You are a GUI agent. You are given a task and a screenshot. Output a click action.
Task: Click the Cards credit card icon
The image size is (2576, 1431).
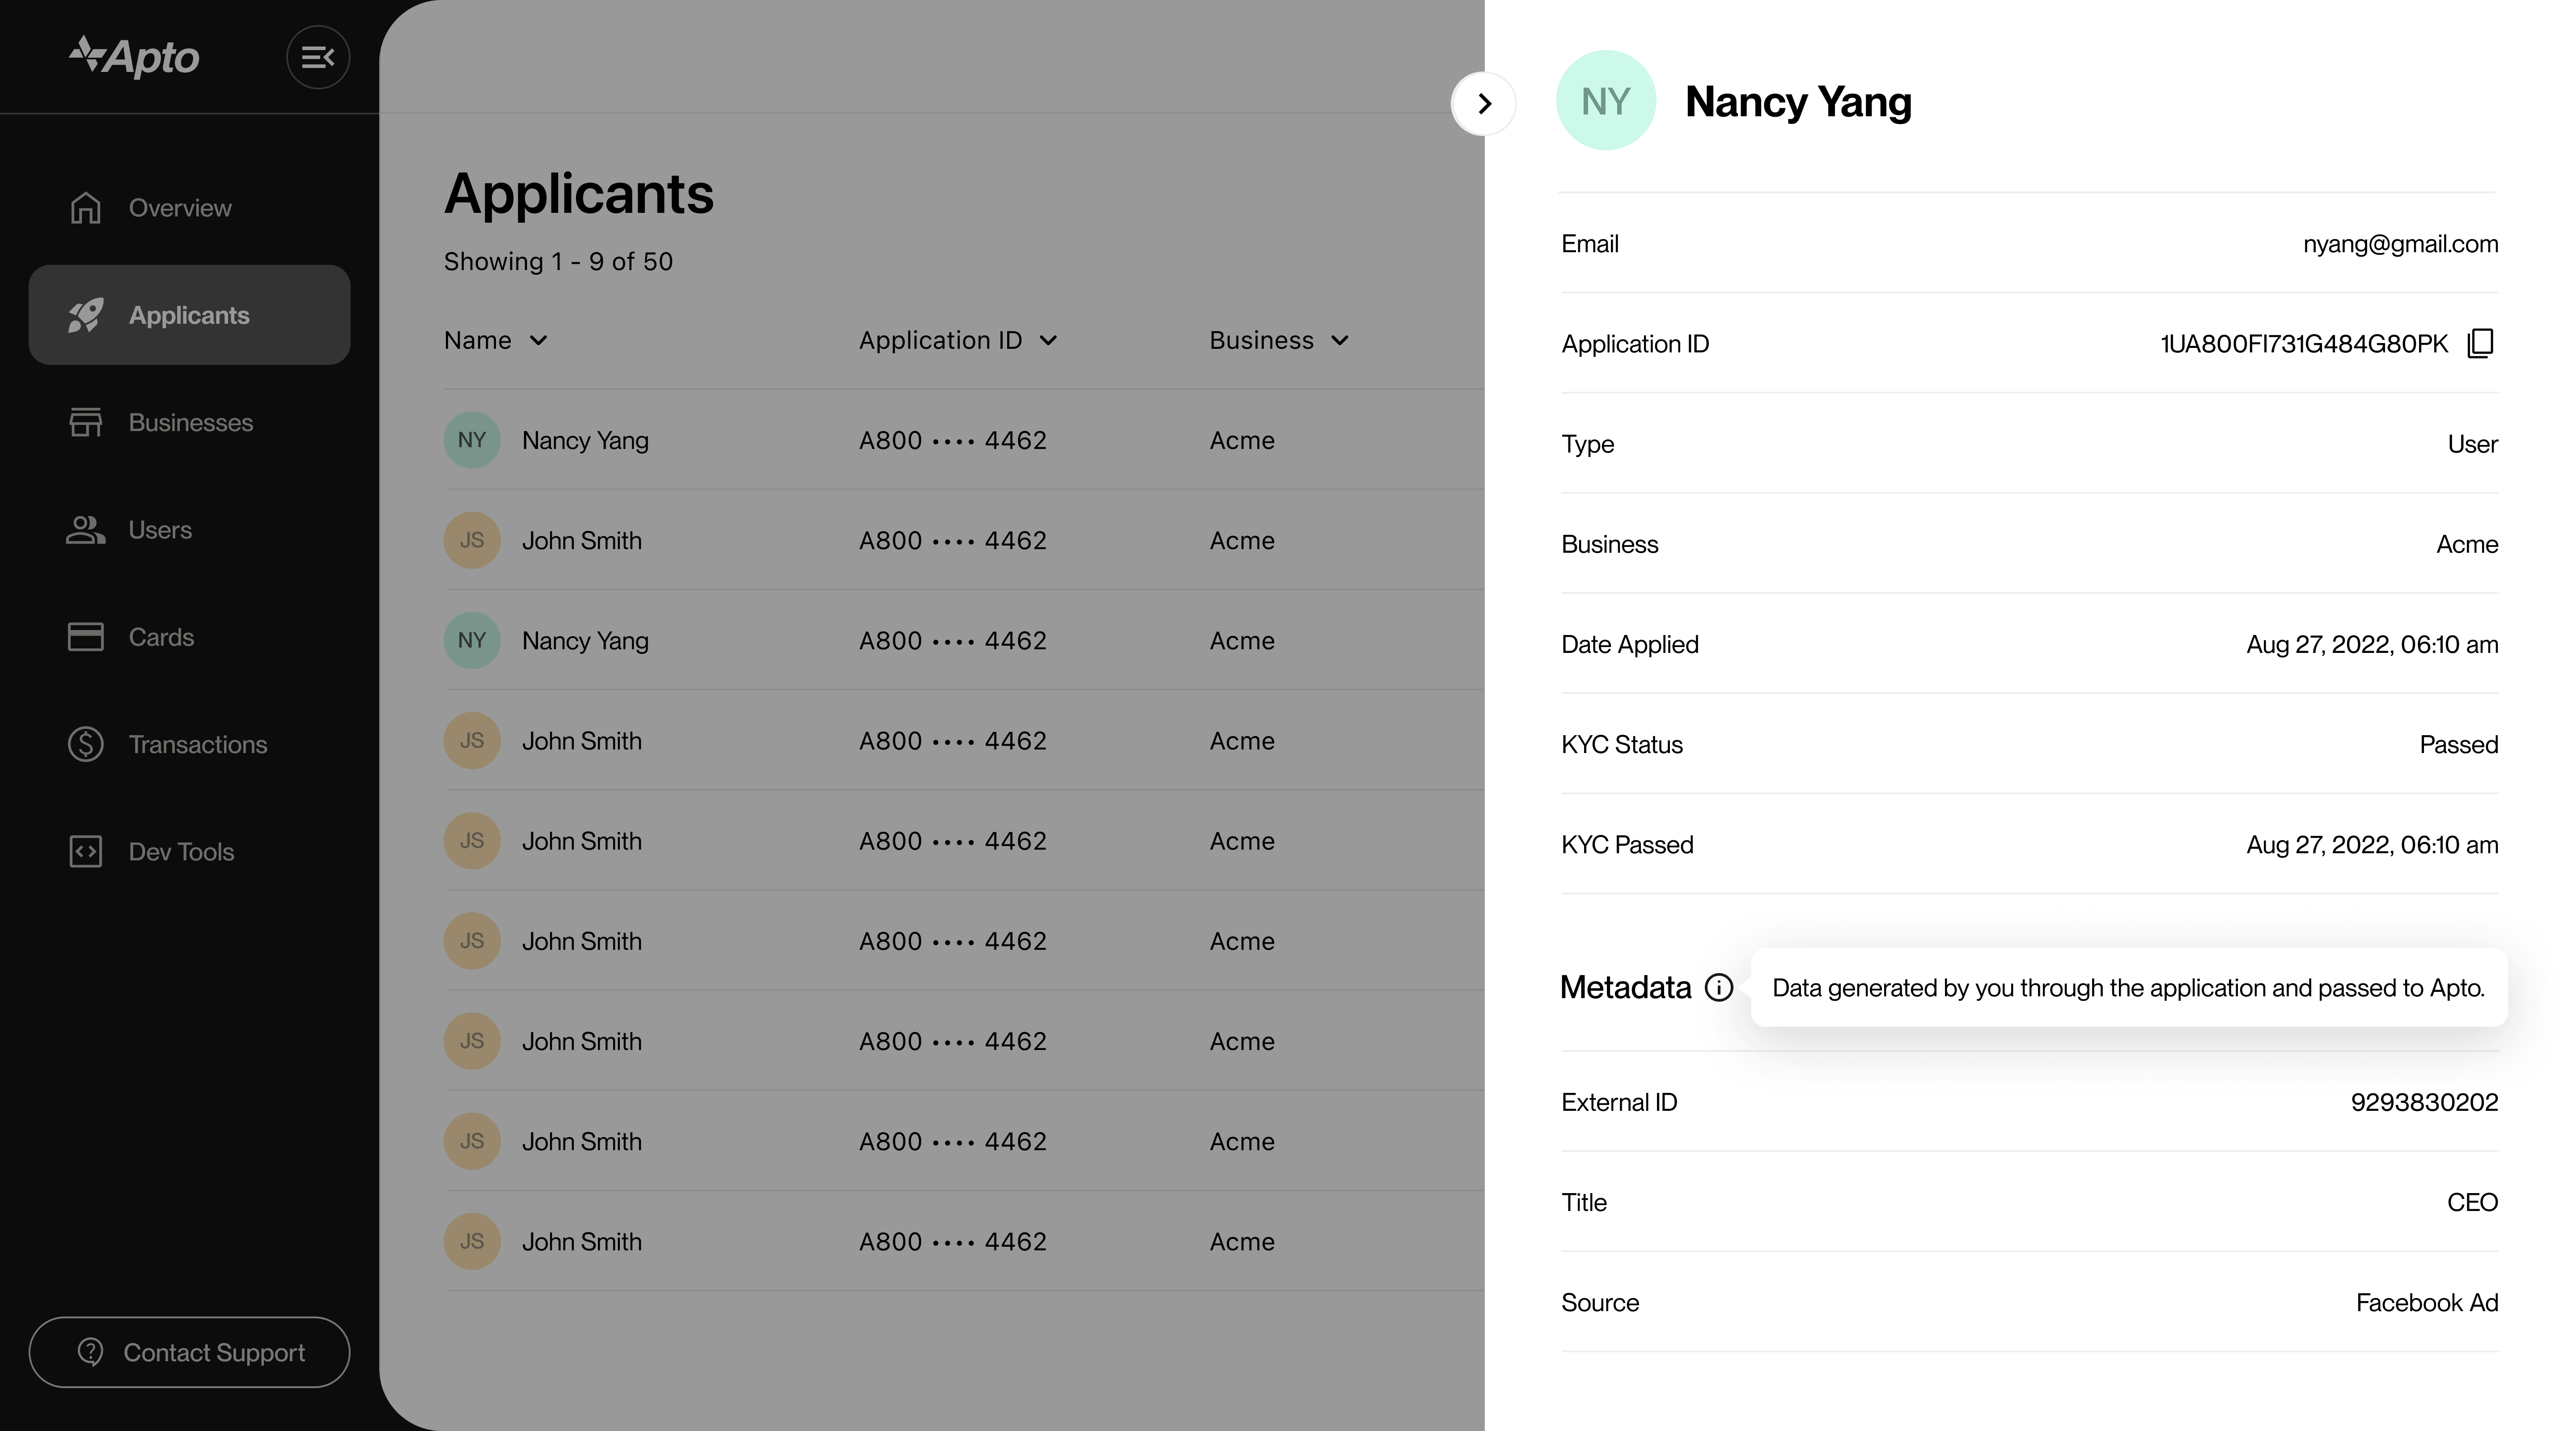pos(86,637)
